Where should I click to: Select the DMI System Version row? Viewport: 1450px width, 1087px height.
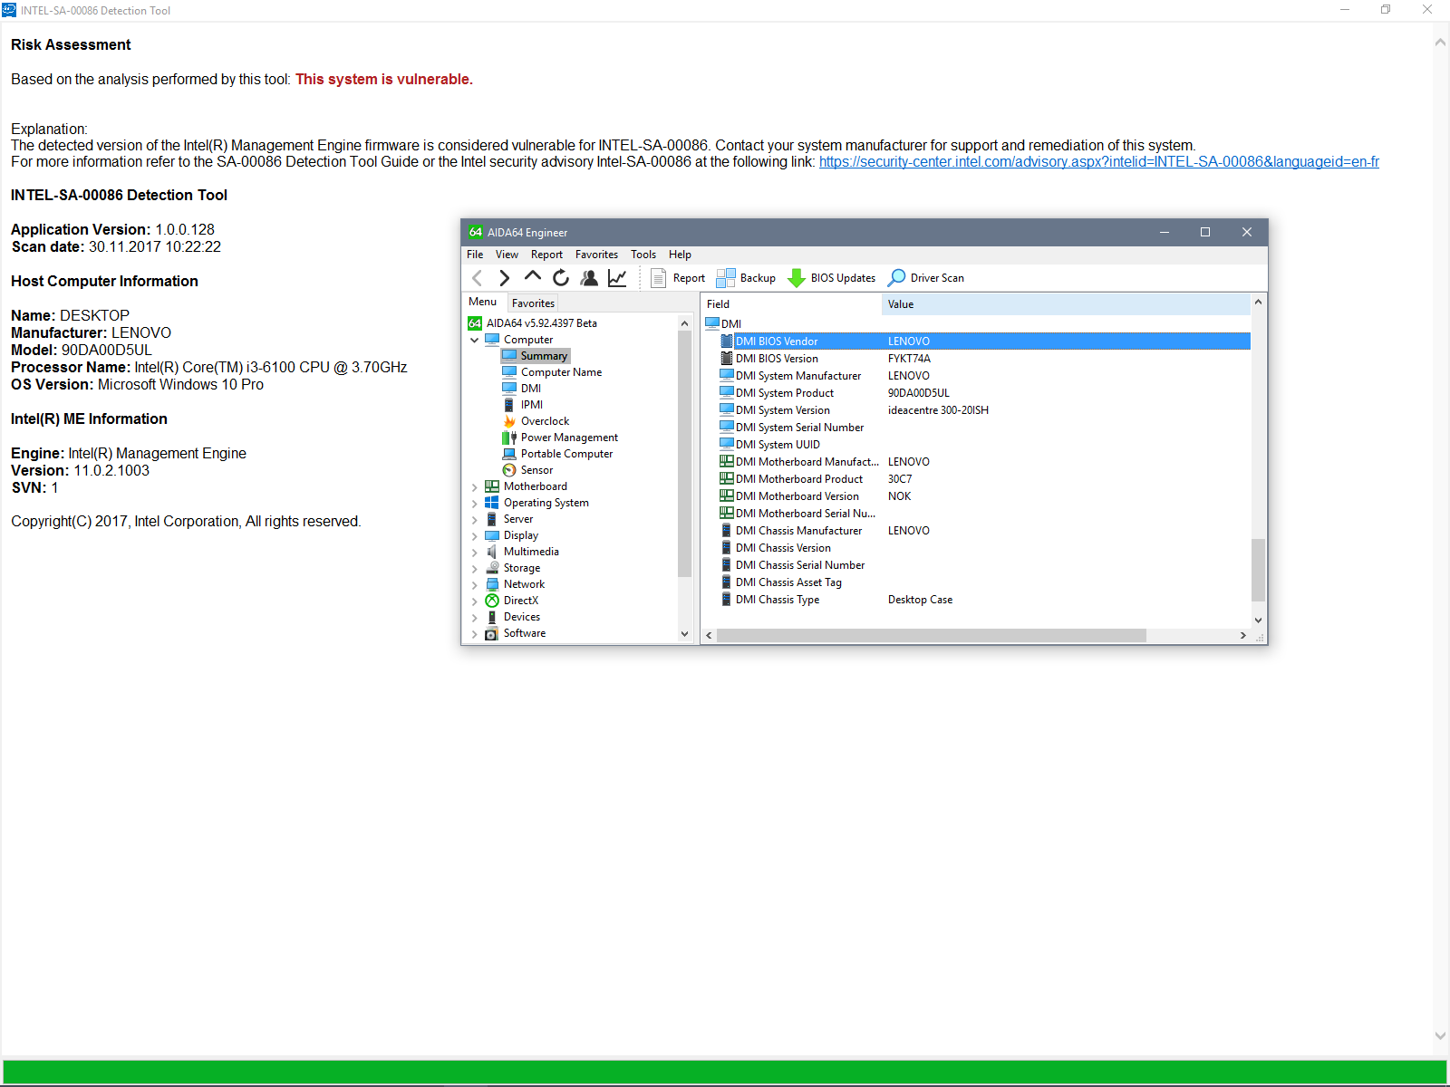click(x=984, y=410)
